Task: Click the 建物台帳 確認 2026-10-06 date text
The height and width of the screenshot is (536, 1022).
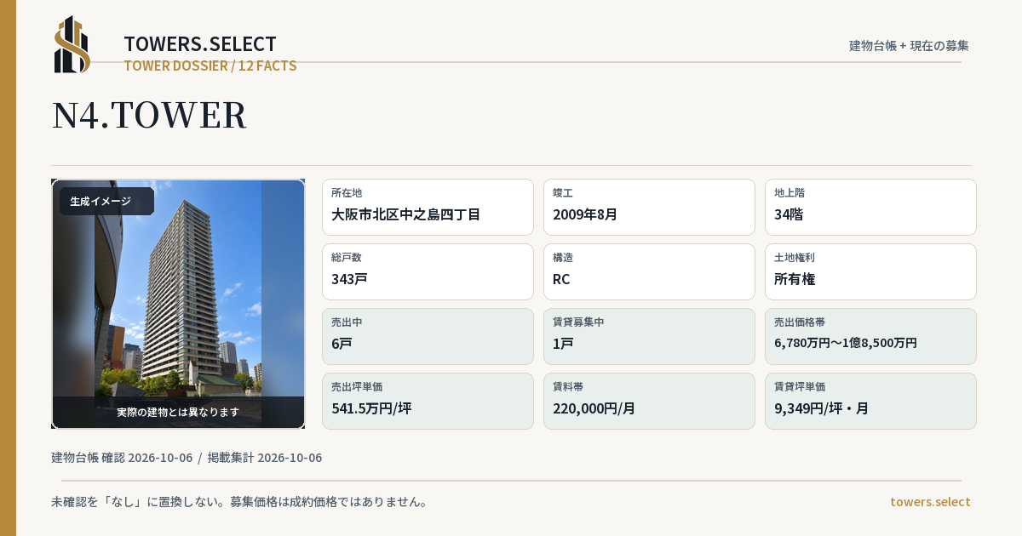Action: pyautogui.click(x=122, y=458)
